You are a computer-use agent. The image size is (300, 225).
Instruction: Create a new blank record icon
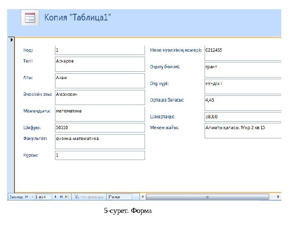click(x=67, y=197)
